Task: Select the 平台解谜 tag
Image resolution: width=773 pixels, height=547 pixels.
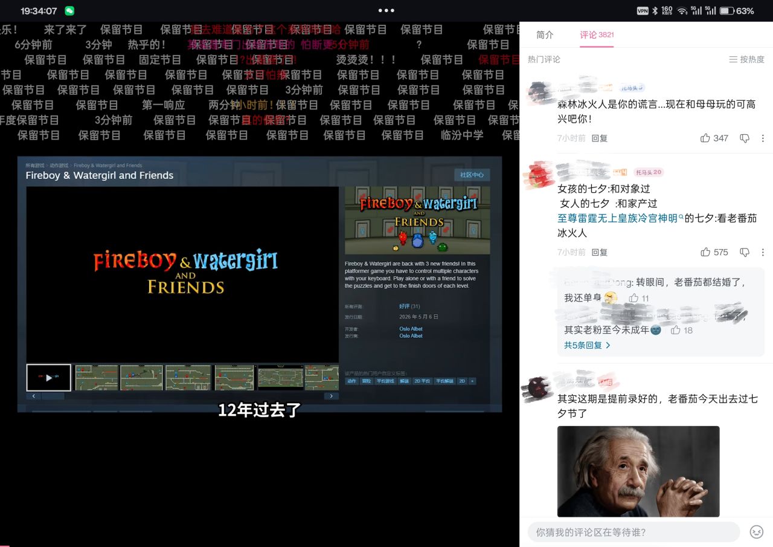Action: 444,381
